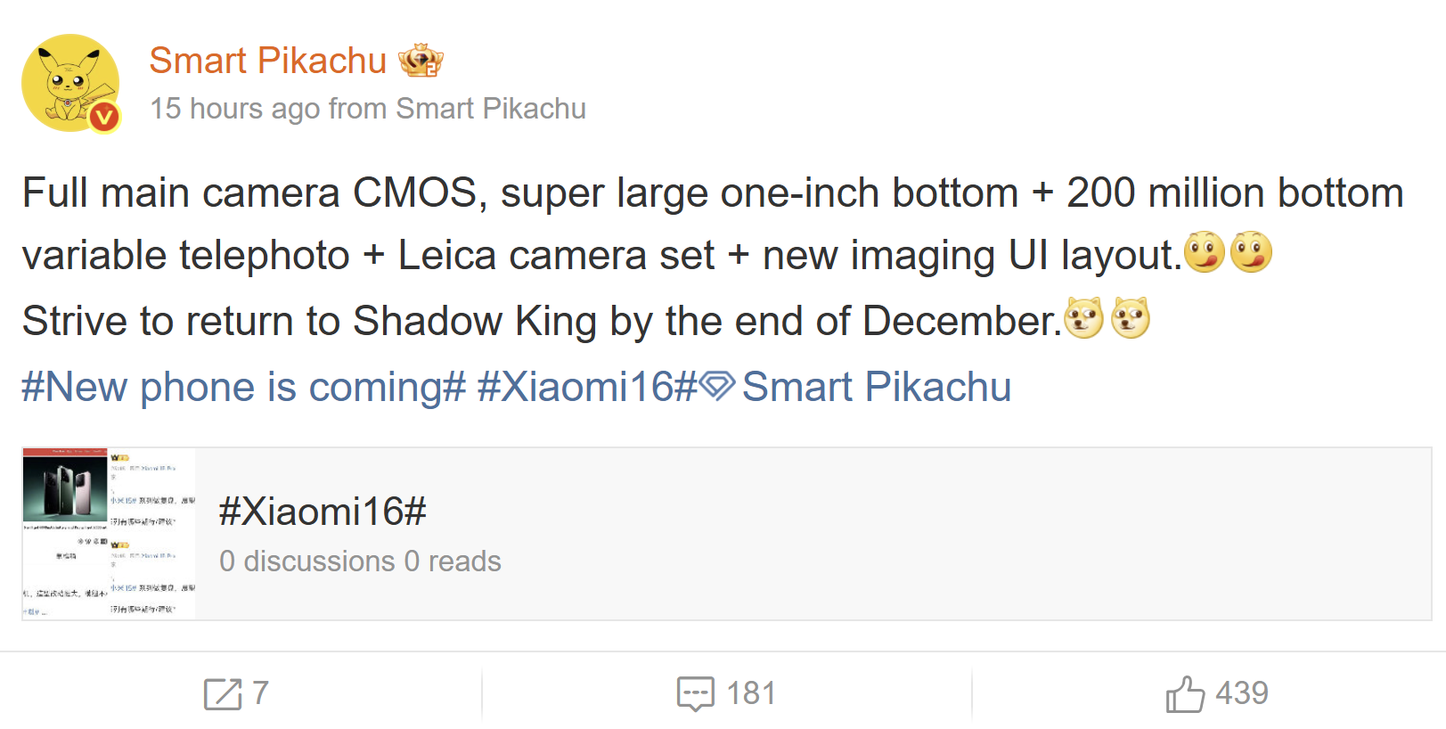The image size is (1446, 729).
Task: Open the Pikachu profile avatar
Action: (69, 82)
